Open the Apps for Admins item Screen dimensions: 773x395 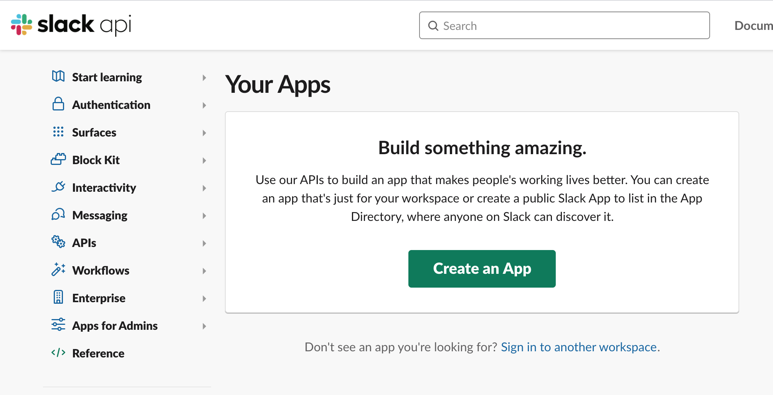tap(115, 326)
